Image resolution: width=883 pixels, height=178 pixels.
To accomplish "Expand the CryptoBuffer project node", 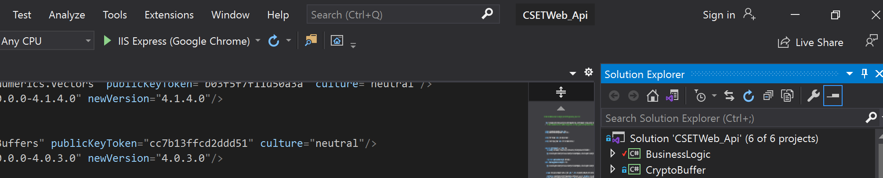I will pyautogui.click(x=612, y=169).
